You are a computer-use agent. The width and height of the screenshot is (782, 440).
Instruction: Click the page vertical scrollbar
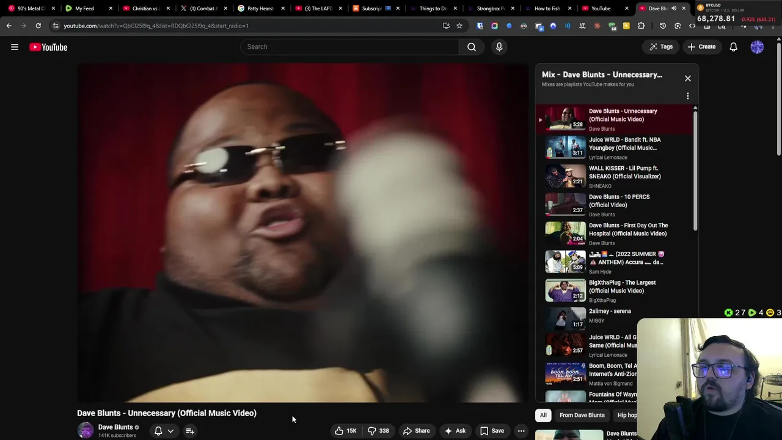click(x=779, y=98)
